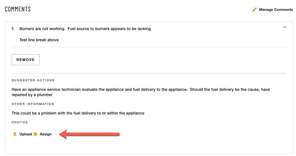Click the pencil icon beside Manage Comments
The image size is (296, 156).
tap(254, 10)
